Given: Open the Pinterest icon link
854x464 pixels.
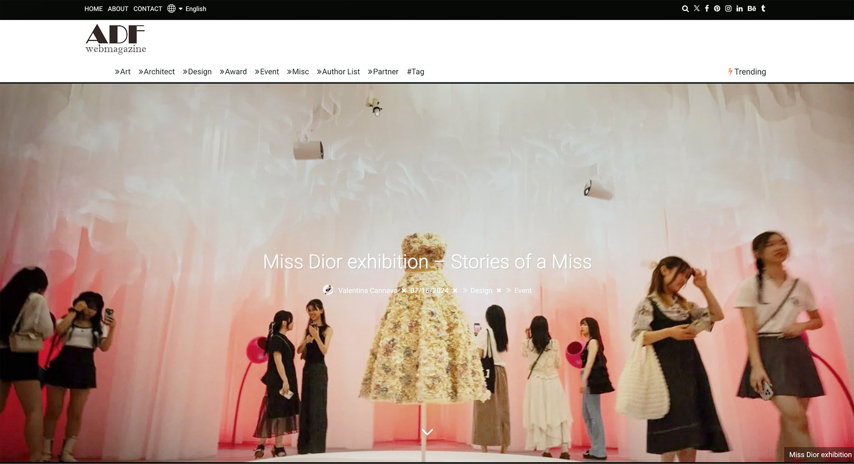Looking at the screenshot, I should (717, 8).
